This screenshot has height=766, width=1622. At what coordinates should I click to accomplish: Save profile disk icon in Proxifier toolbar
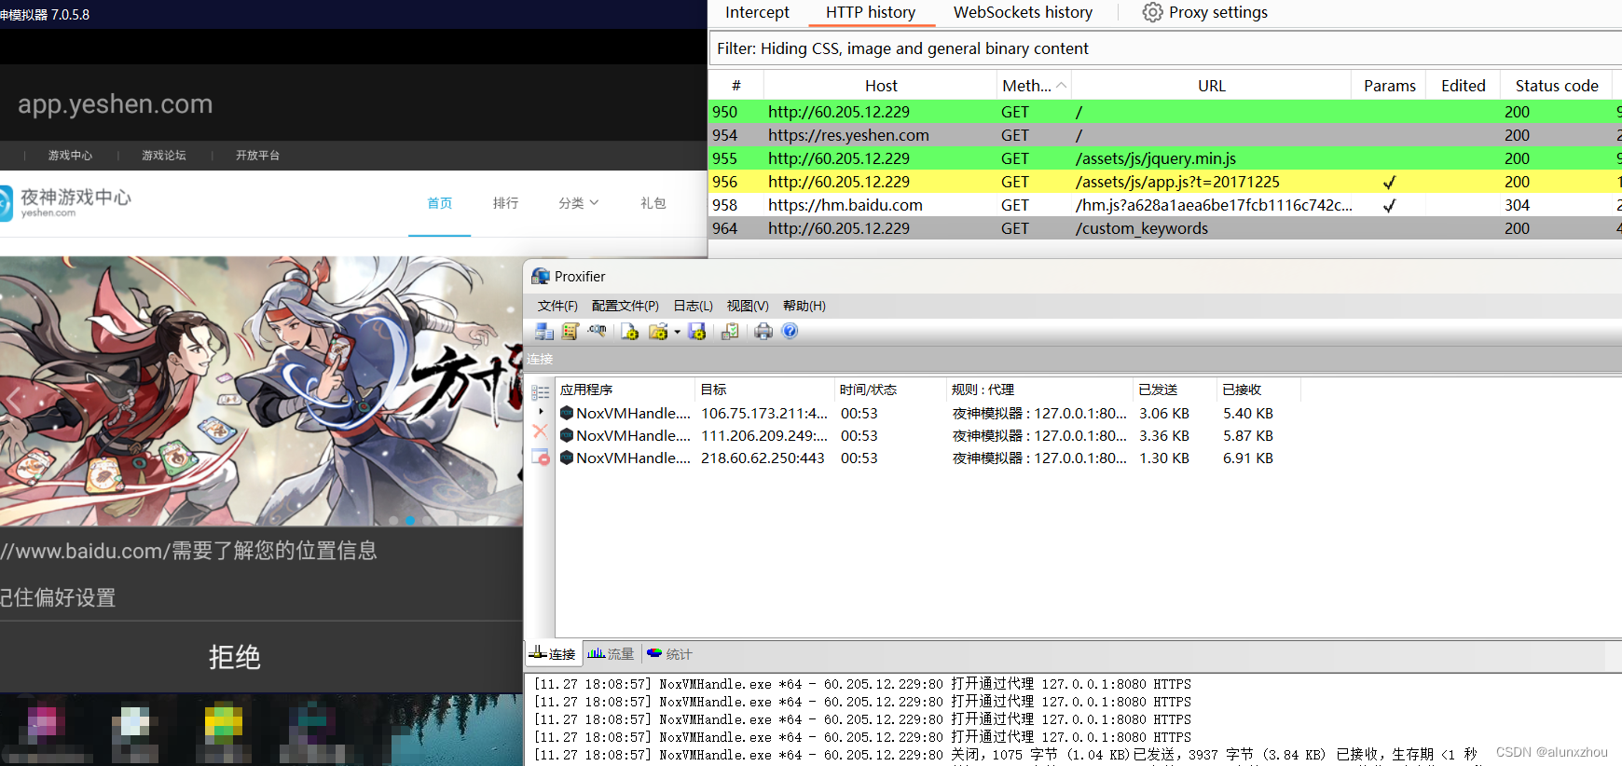(x=696, y=332)
